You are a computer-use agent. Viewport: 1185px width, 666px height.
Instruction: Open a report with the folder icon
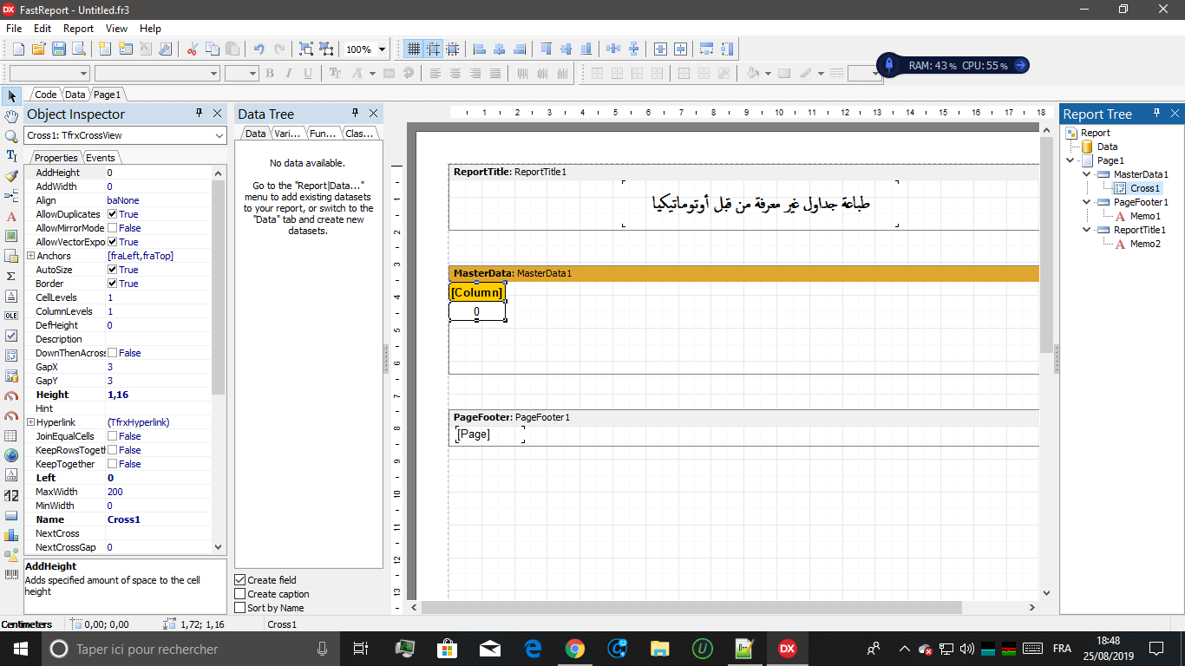[x=38, y=49]
